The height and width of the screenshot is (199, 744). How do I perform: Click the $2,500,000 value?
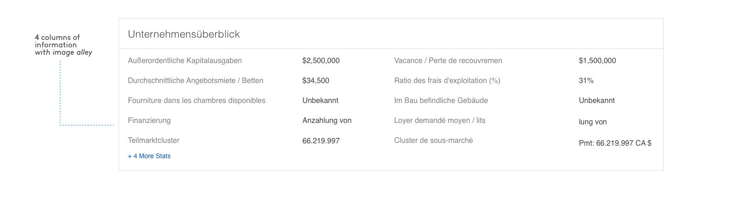point(321,61)
